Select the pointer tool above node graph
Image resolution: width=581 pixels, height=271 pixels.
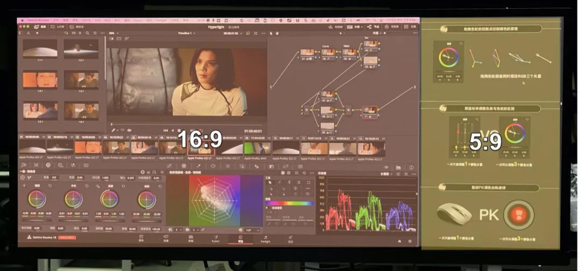pos(271,33)
